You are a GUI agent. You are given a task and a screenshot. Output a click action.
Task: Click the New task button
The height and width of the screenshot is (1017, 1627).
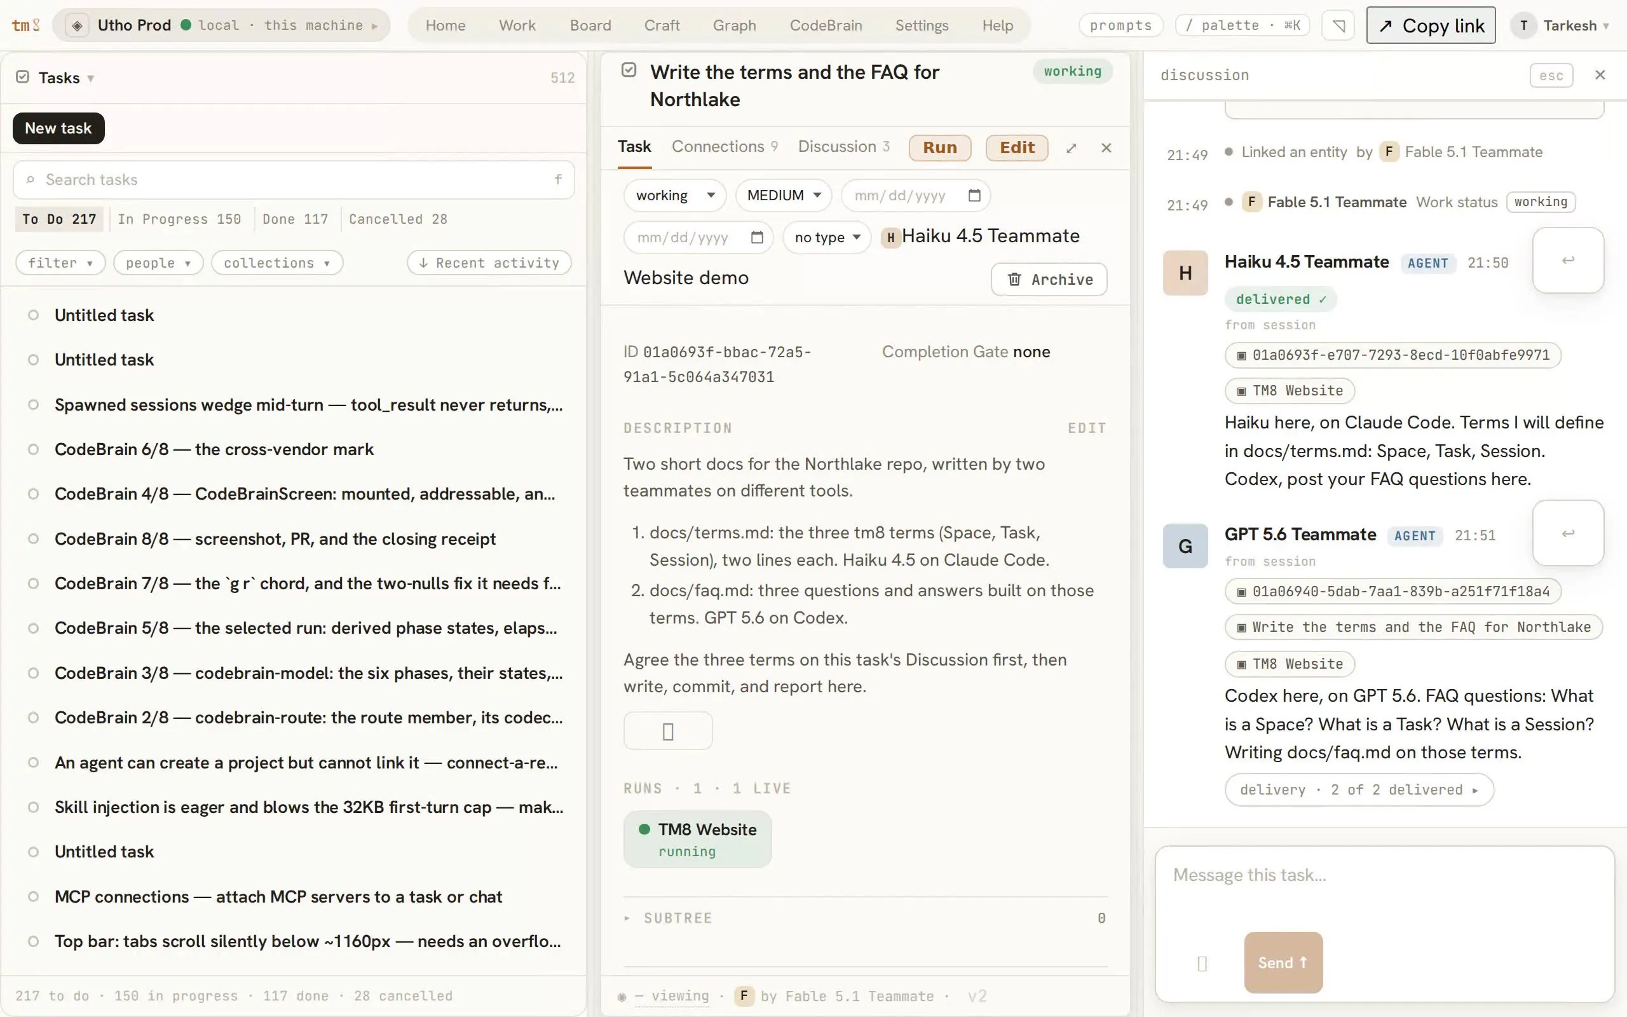click(58, 128)
